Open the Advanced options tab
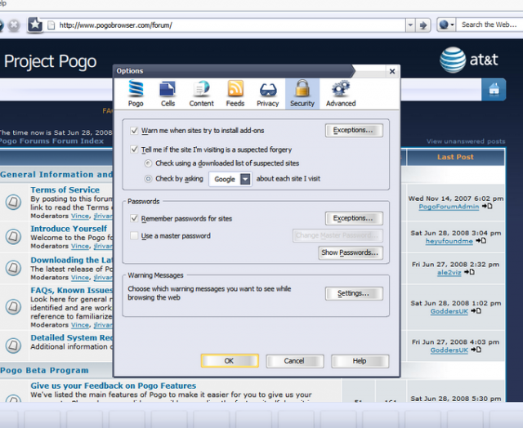 tap(341, 94)
